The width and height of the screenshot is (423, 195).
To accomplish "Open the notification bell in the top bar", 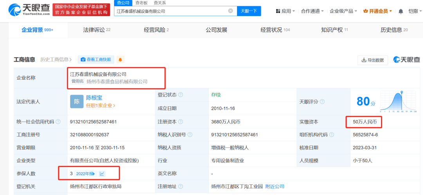I will tap(401, 11).
